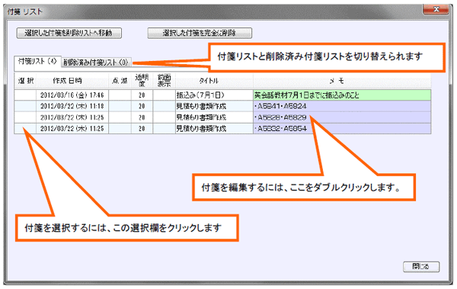Click memo cell ・A5832・A5854

coord(342,128)
